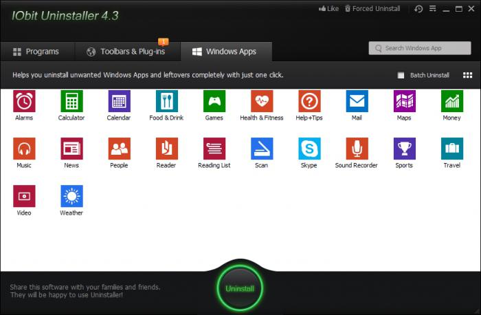The height and width of the screenshot is (315, 481).
Task: Select the Calendar app icon
Action: (x=120, y=101)
